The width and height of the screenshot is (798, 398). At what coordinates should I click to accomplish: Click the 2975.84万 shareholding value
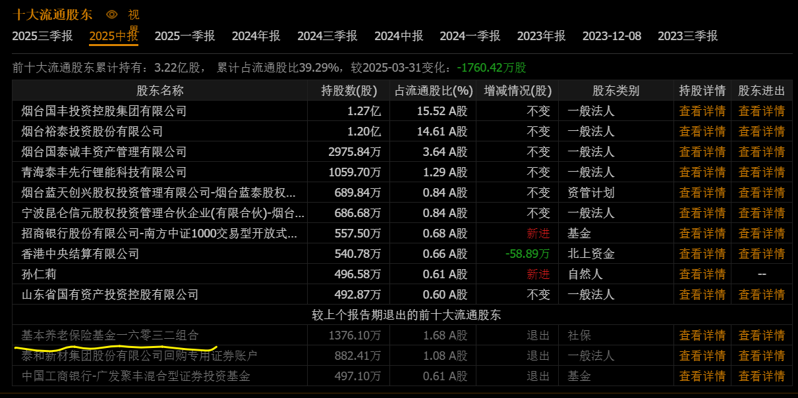pyautogui.click(x=355, y=152)
